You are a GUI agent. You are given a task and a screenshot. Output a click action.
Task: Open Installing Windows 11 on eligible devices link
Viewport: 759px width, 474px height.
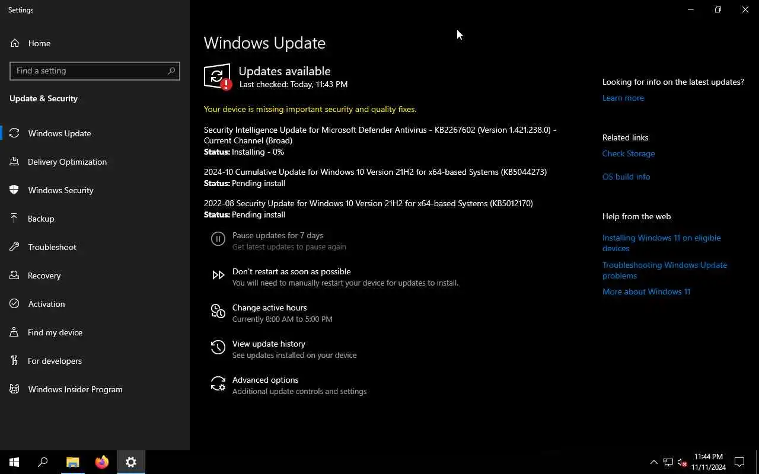click(662, 243)
